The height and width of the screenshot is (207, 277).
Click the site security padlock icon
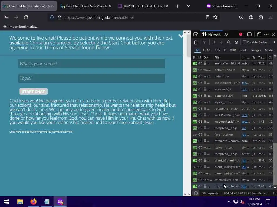(x=60, y=17)
